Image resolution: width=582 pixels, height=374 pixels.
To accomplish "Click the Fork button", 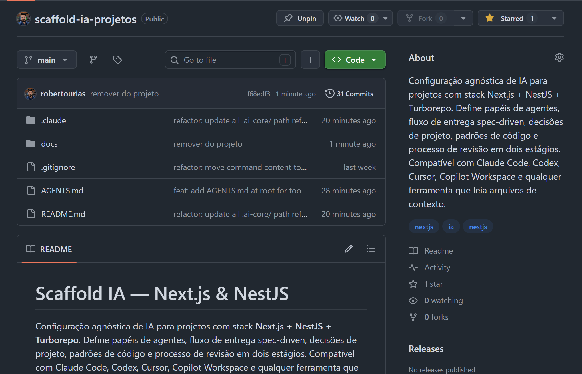I will click(x=426, y=18).
